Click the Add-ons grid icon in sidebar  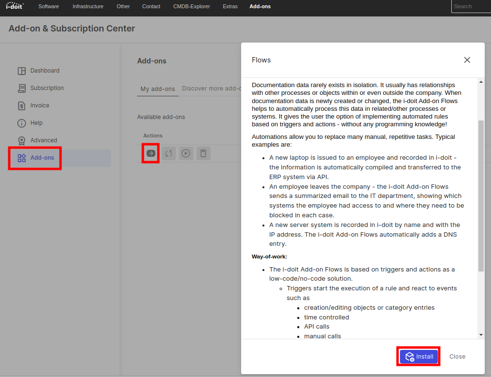tap(22, 158)
